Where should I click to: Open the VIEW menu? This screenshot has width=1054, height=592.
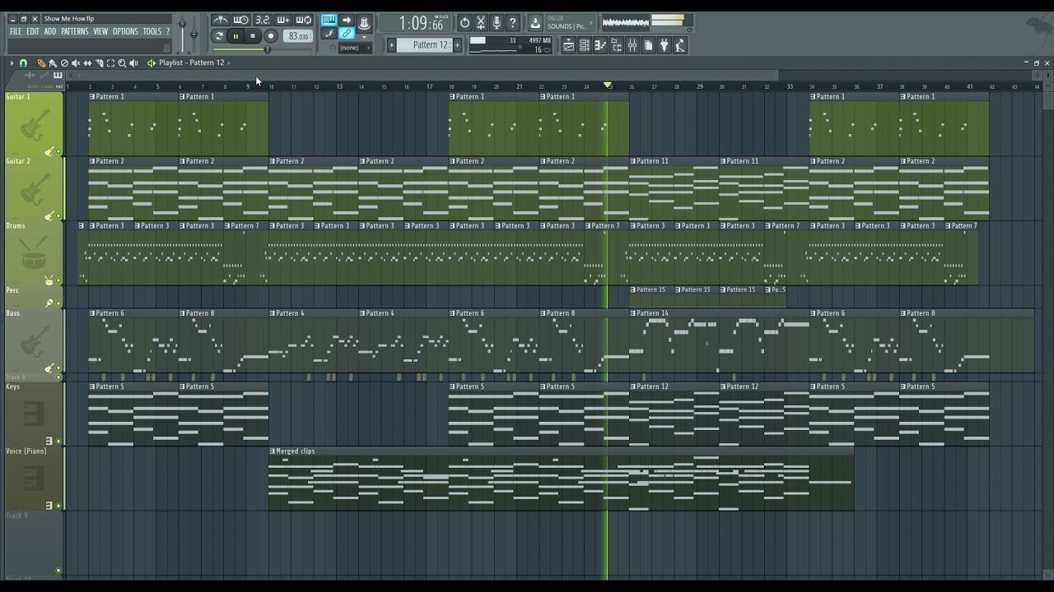coord(100,31)
